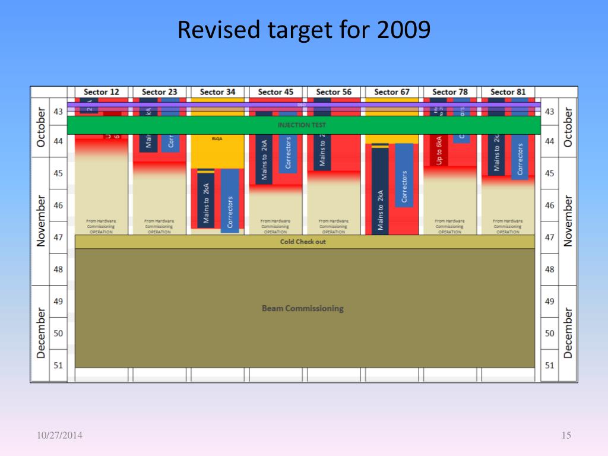
Task: Click week "45" in the left week column
Action: coord(58,173)
